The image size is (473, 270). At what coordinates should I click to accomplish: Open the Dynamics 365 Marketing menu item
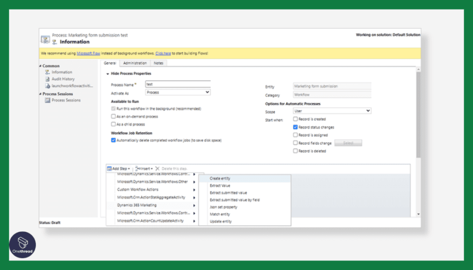point(152,205)
